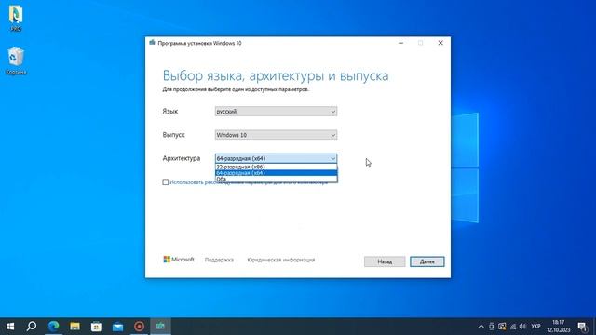Click the Microsoft logo in the dialog

179,260
